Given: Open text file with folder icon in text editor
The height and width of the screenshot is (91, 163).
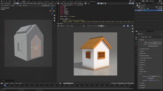Looking at the screenshot, I should point(102,3).
